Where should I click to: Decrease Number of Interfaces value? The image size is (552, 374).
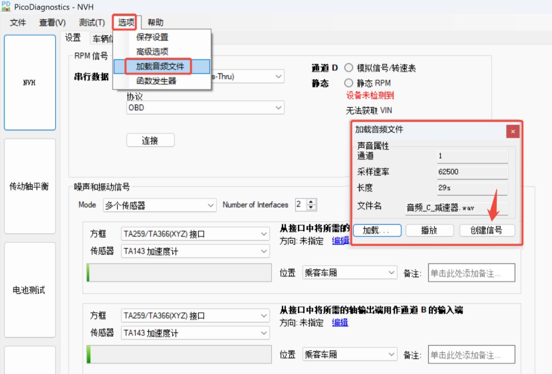[311, 207]
